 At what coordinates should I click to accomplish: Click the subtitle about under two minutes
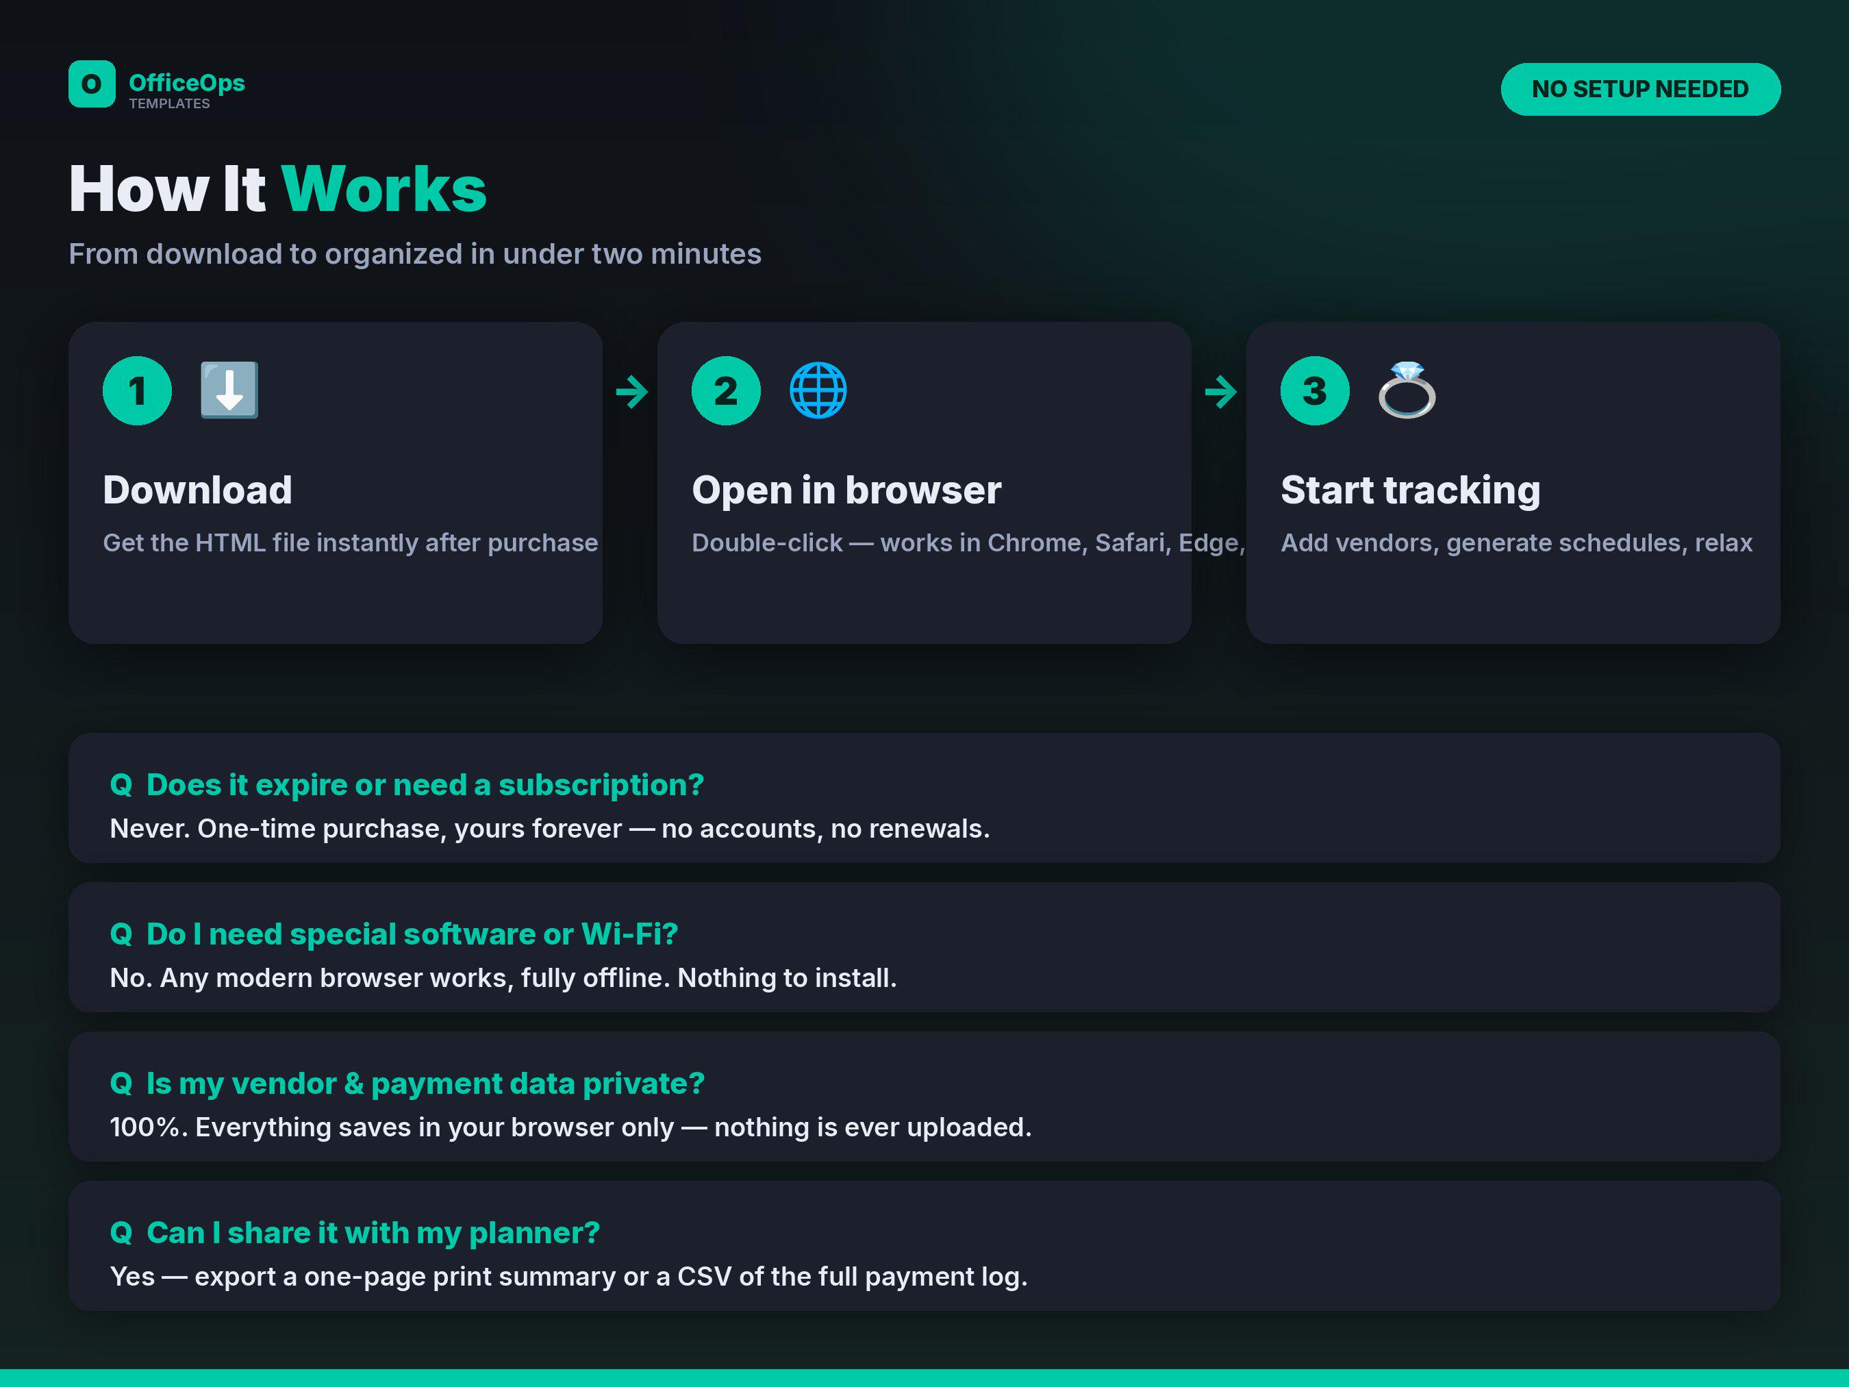[414, 253]
